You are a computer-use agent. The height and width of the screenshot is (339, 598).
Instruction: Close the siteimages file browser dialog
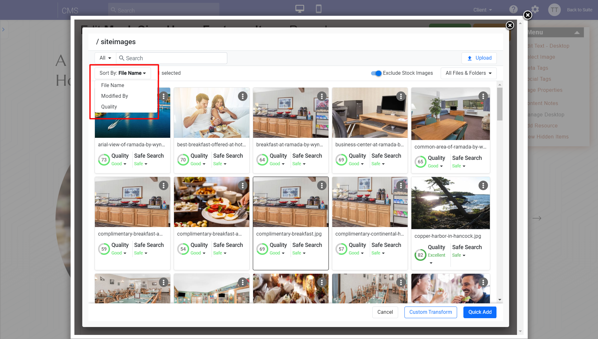click(510, 25)
